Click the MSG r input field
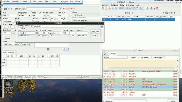182x102 pixels. pos(82,33)
